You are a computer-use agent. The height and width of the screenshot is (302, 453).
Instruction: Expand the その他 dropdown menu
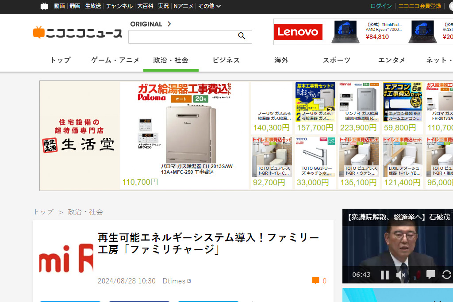point(209,6)
